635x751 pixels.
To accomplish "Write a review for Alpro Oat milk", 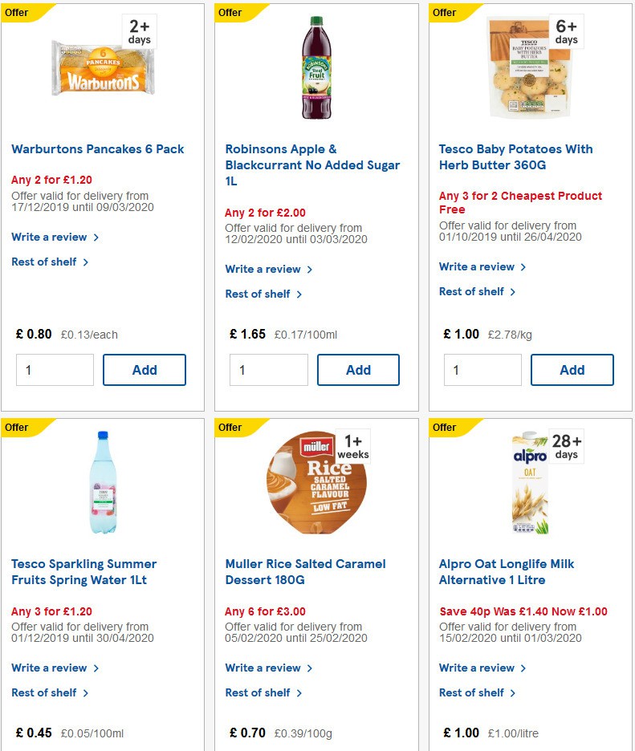I will pos(478,668).
